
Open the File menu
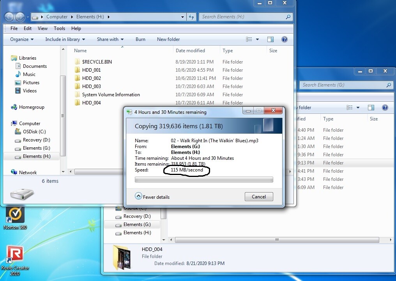[x=14, y=28]
